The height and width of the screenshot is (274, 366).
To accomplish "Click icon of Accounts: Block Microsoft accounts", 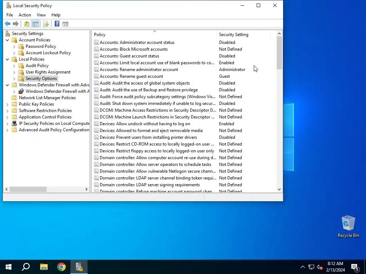I will point(96,49).
